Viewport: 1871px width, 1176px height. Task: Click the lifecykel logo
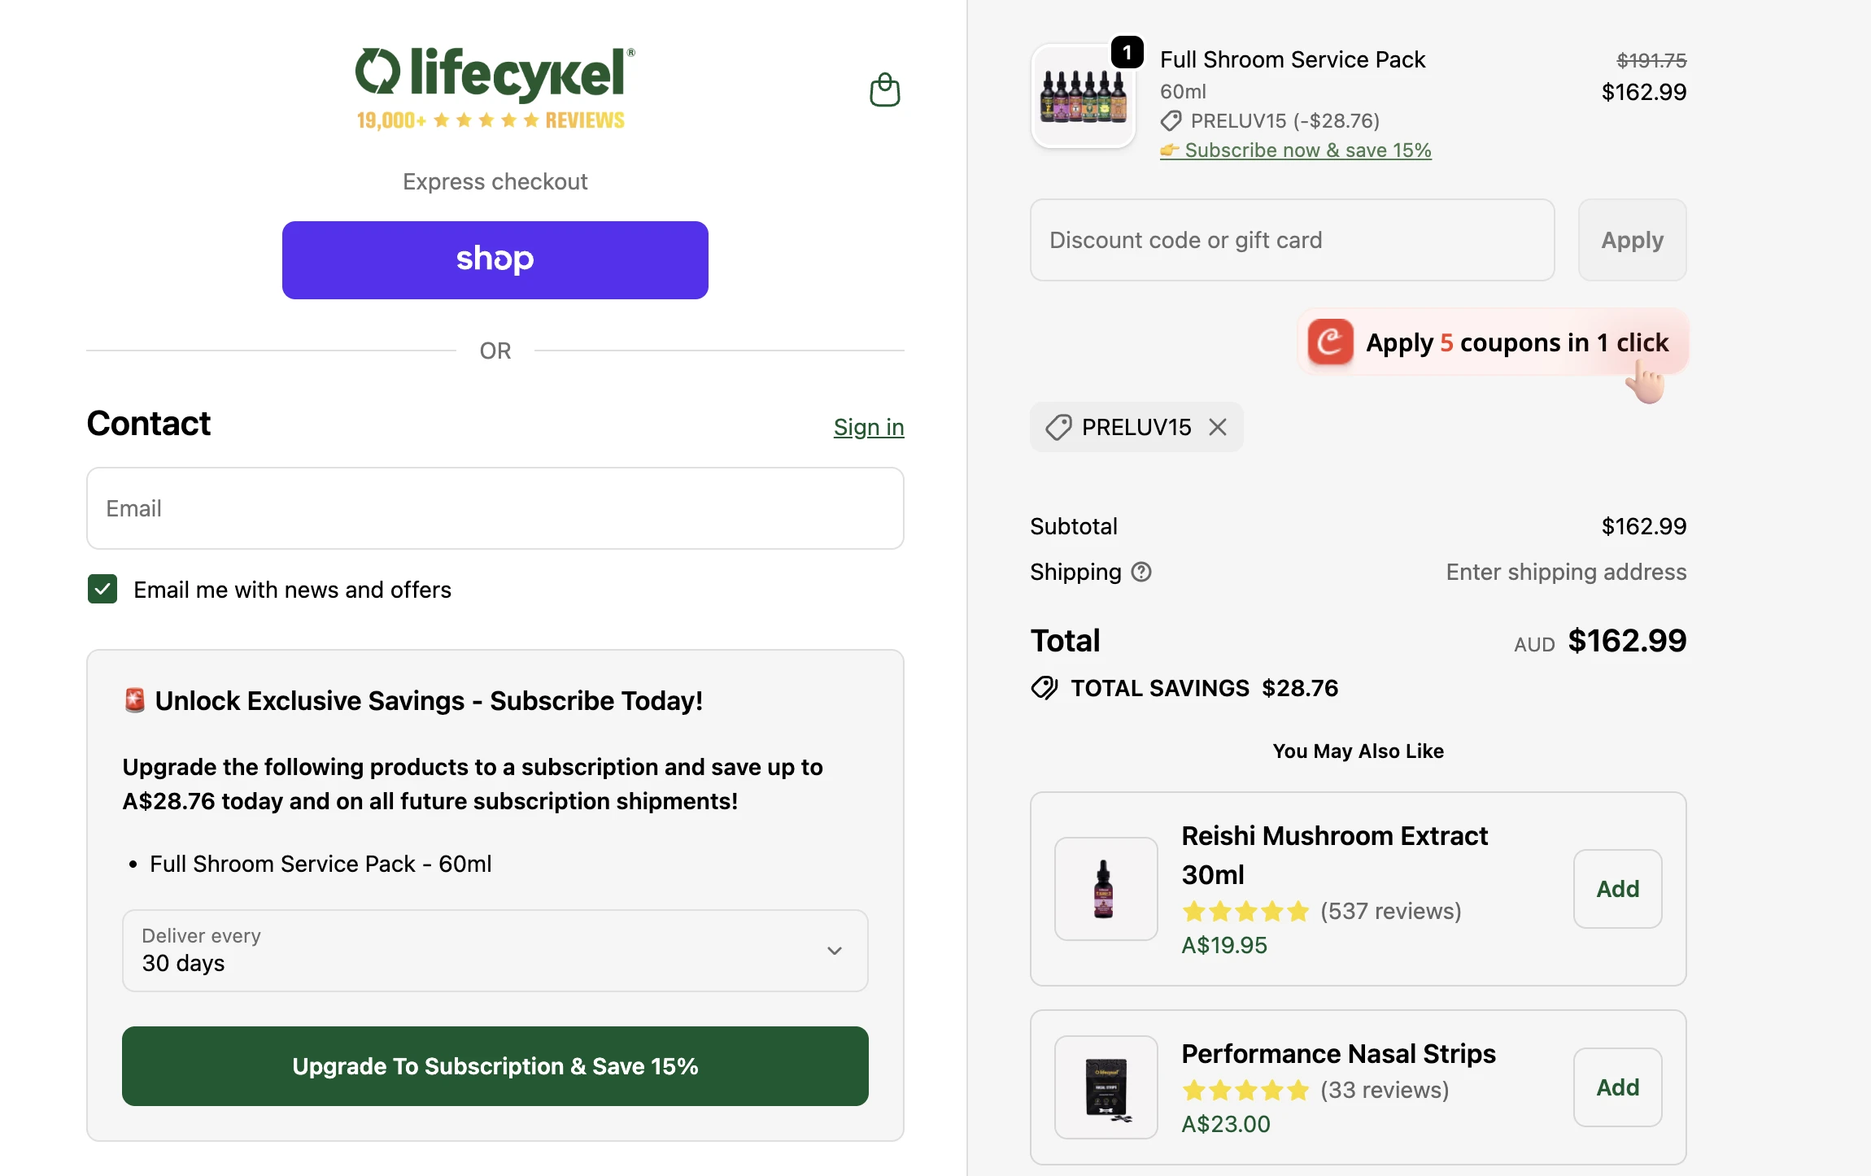[495, 74]
